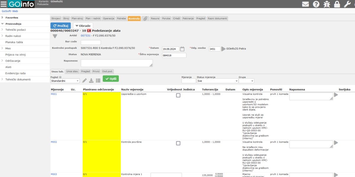Screen dimensions: 355x177
Task: Expand Tehnički dokumenti tree item
Action: [2, 79]
